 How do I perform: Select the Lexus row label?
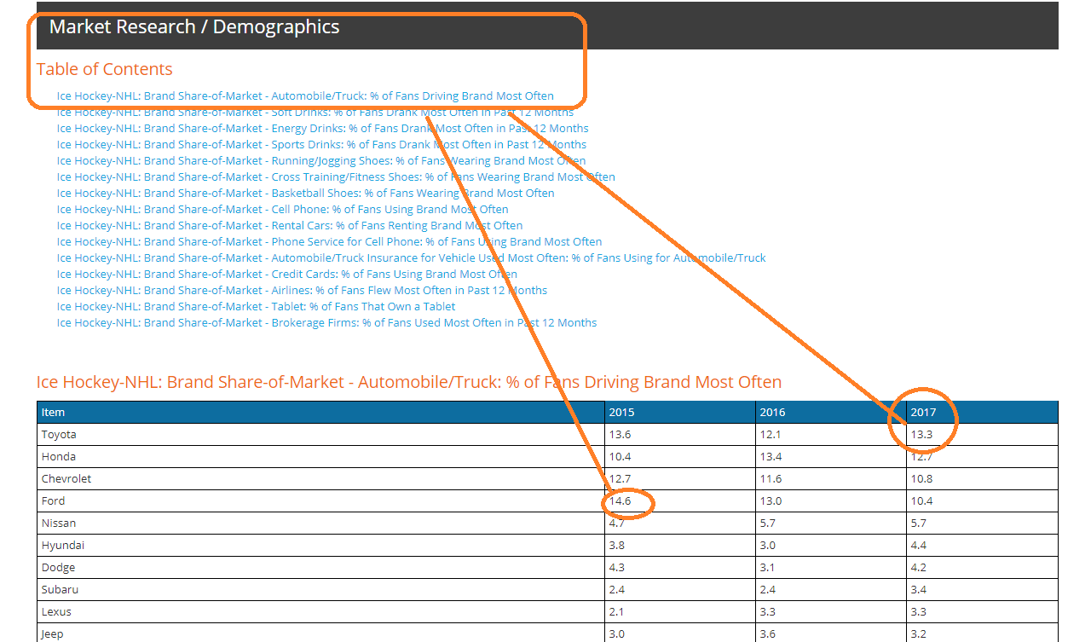(x=56, y=612)
